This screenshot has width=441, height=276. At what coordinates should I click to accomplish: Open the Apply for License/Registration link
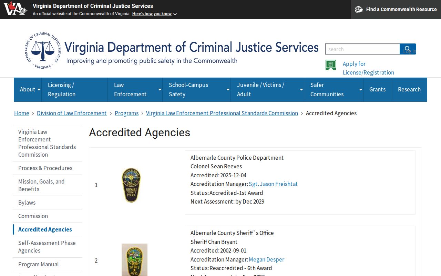tap(368, 68)
